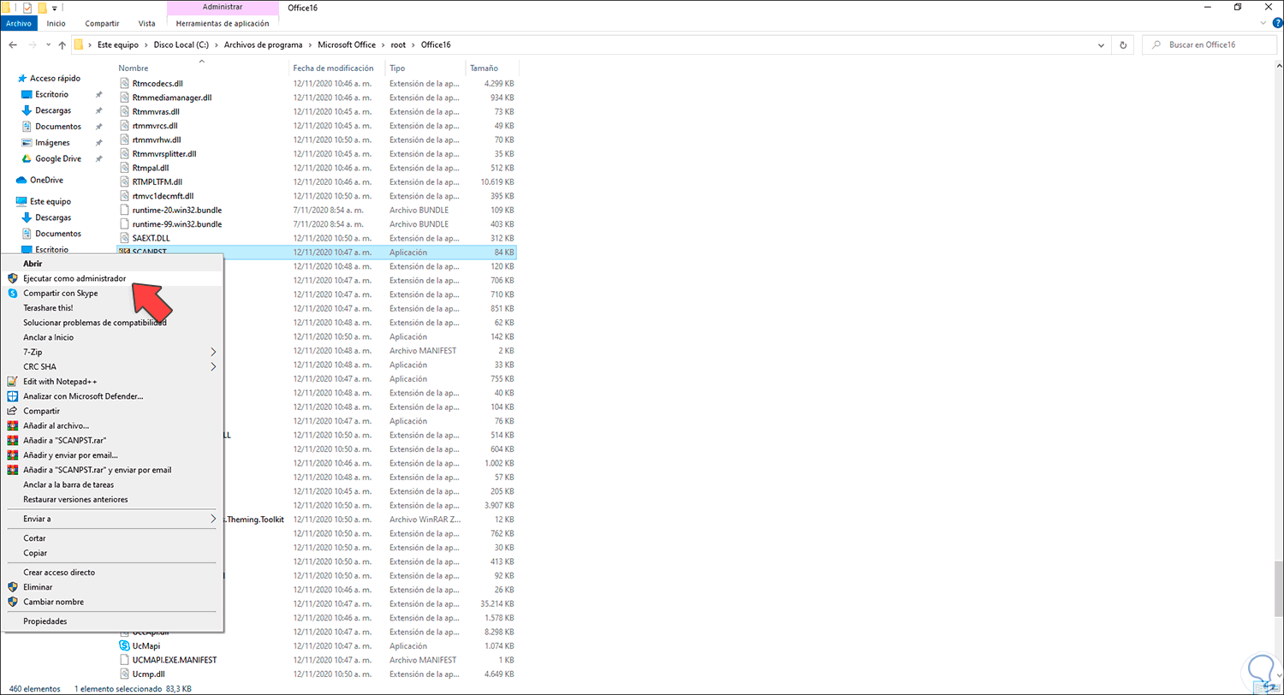Click the breadcrumb chevron right after Disco Local (C:)
This screenshot has height=695, width=1284.
tap(218, 45)
